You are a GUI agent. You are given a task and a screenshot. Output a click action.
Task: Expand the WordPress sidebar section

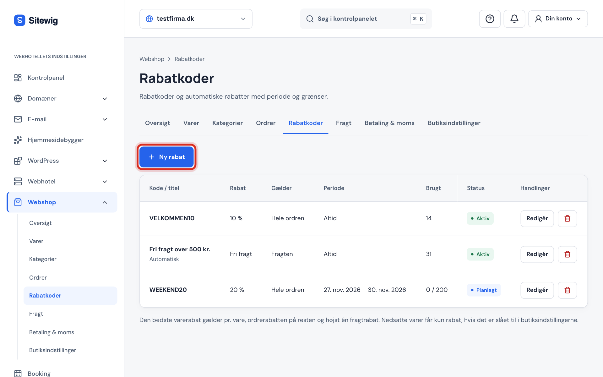[x=105, y=161]
